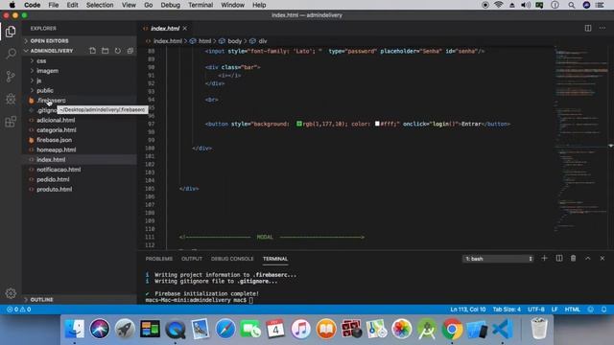Refresh the Explorer file tree
The width and height of the screenshot is (614, 345).
coord(117,51)
